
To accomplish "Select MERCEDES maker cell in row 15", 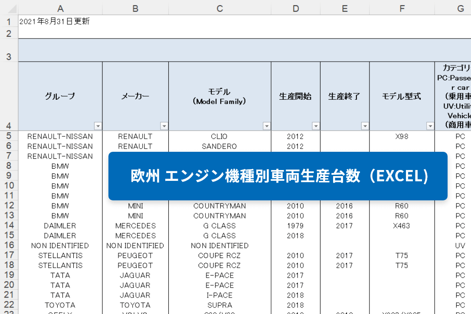I will pyautogui.click(x=135, y=235).
